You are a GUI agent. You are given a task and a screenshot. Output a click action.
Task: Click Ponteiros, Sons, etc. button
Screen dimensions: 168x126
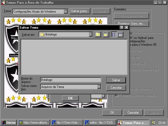tap(132, 23)
